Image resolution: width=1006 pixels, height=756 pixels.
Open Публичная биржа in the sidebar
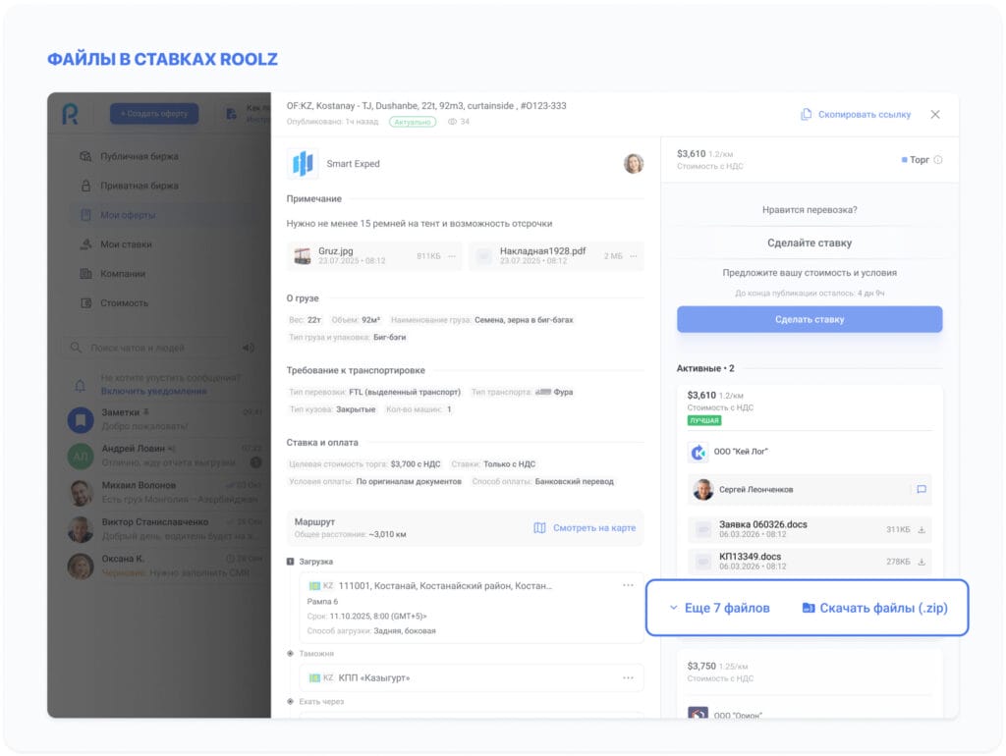(x=140, y=156)
